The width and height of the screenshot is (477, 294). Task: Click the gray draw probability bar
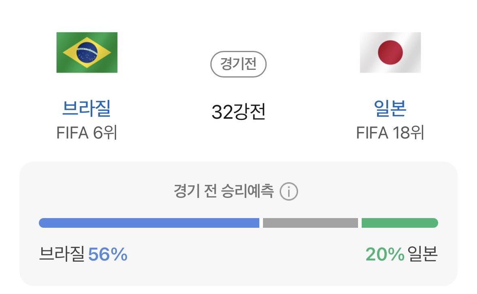coord(310,223)
